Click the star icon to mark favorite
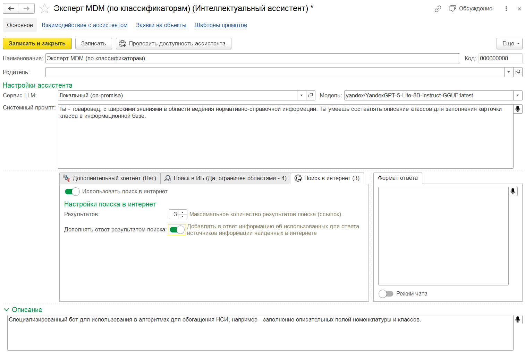The height and width of the screenshot is (353, 525). [44, 8]
